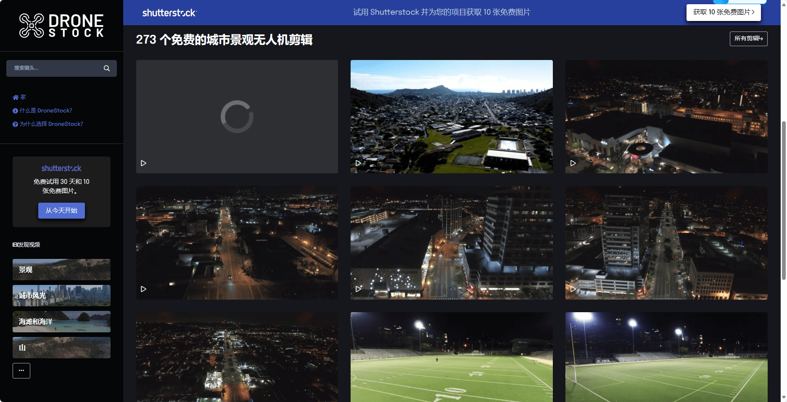
Task: Expand more categories with ellipsis button
Action: [21, 371]
